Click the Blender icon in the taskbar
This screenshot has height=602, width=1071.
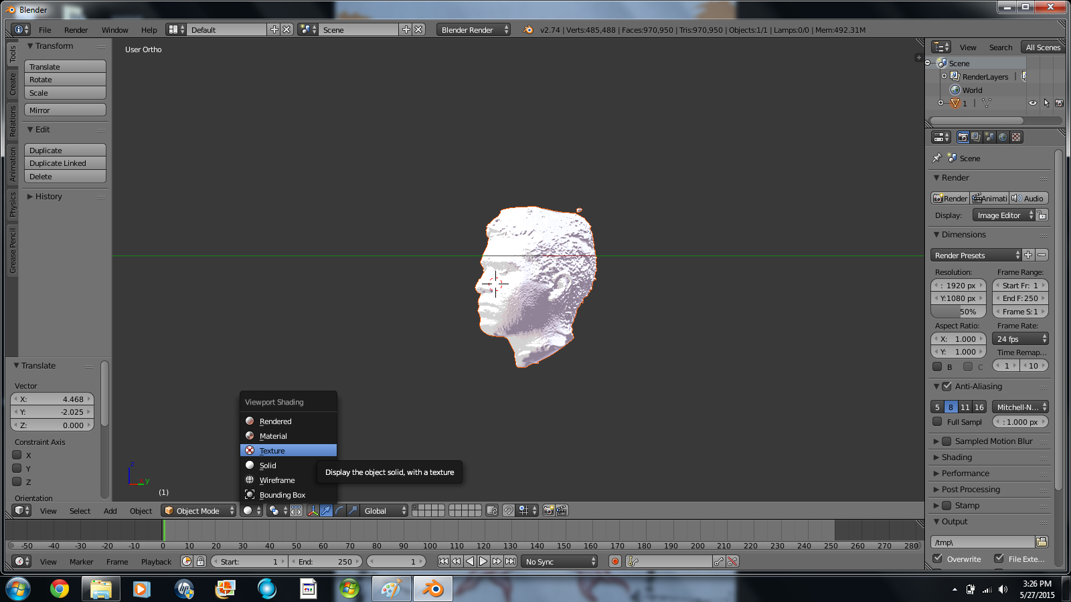(433, 589)
